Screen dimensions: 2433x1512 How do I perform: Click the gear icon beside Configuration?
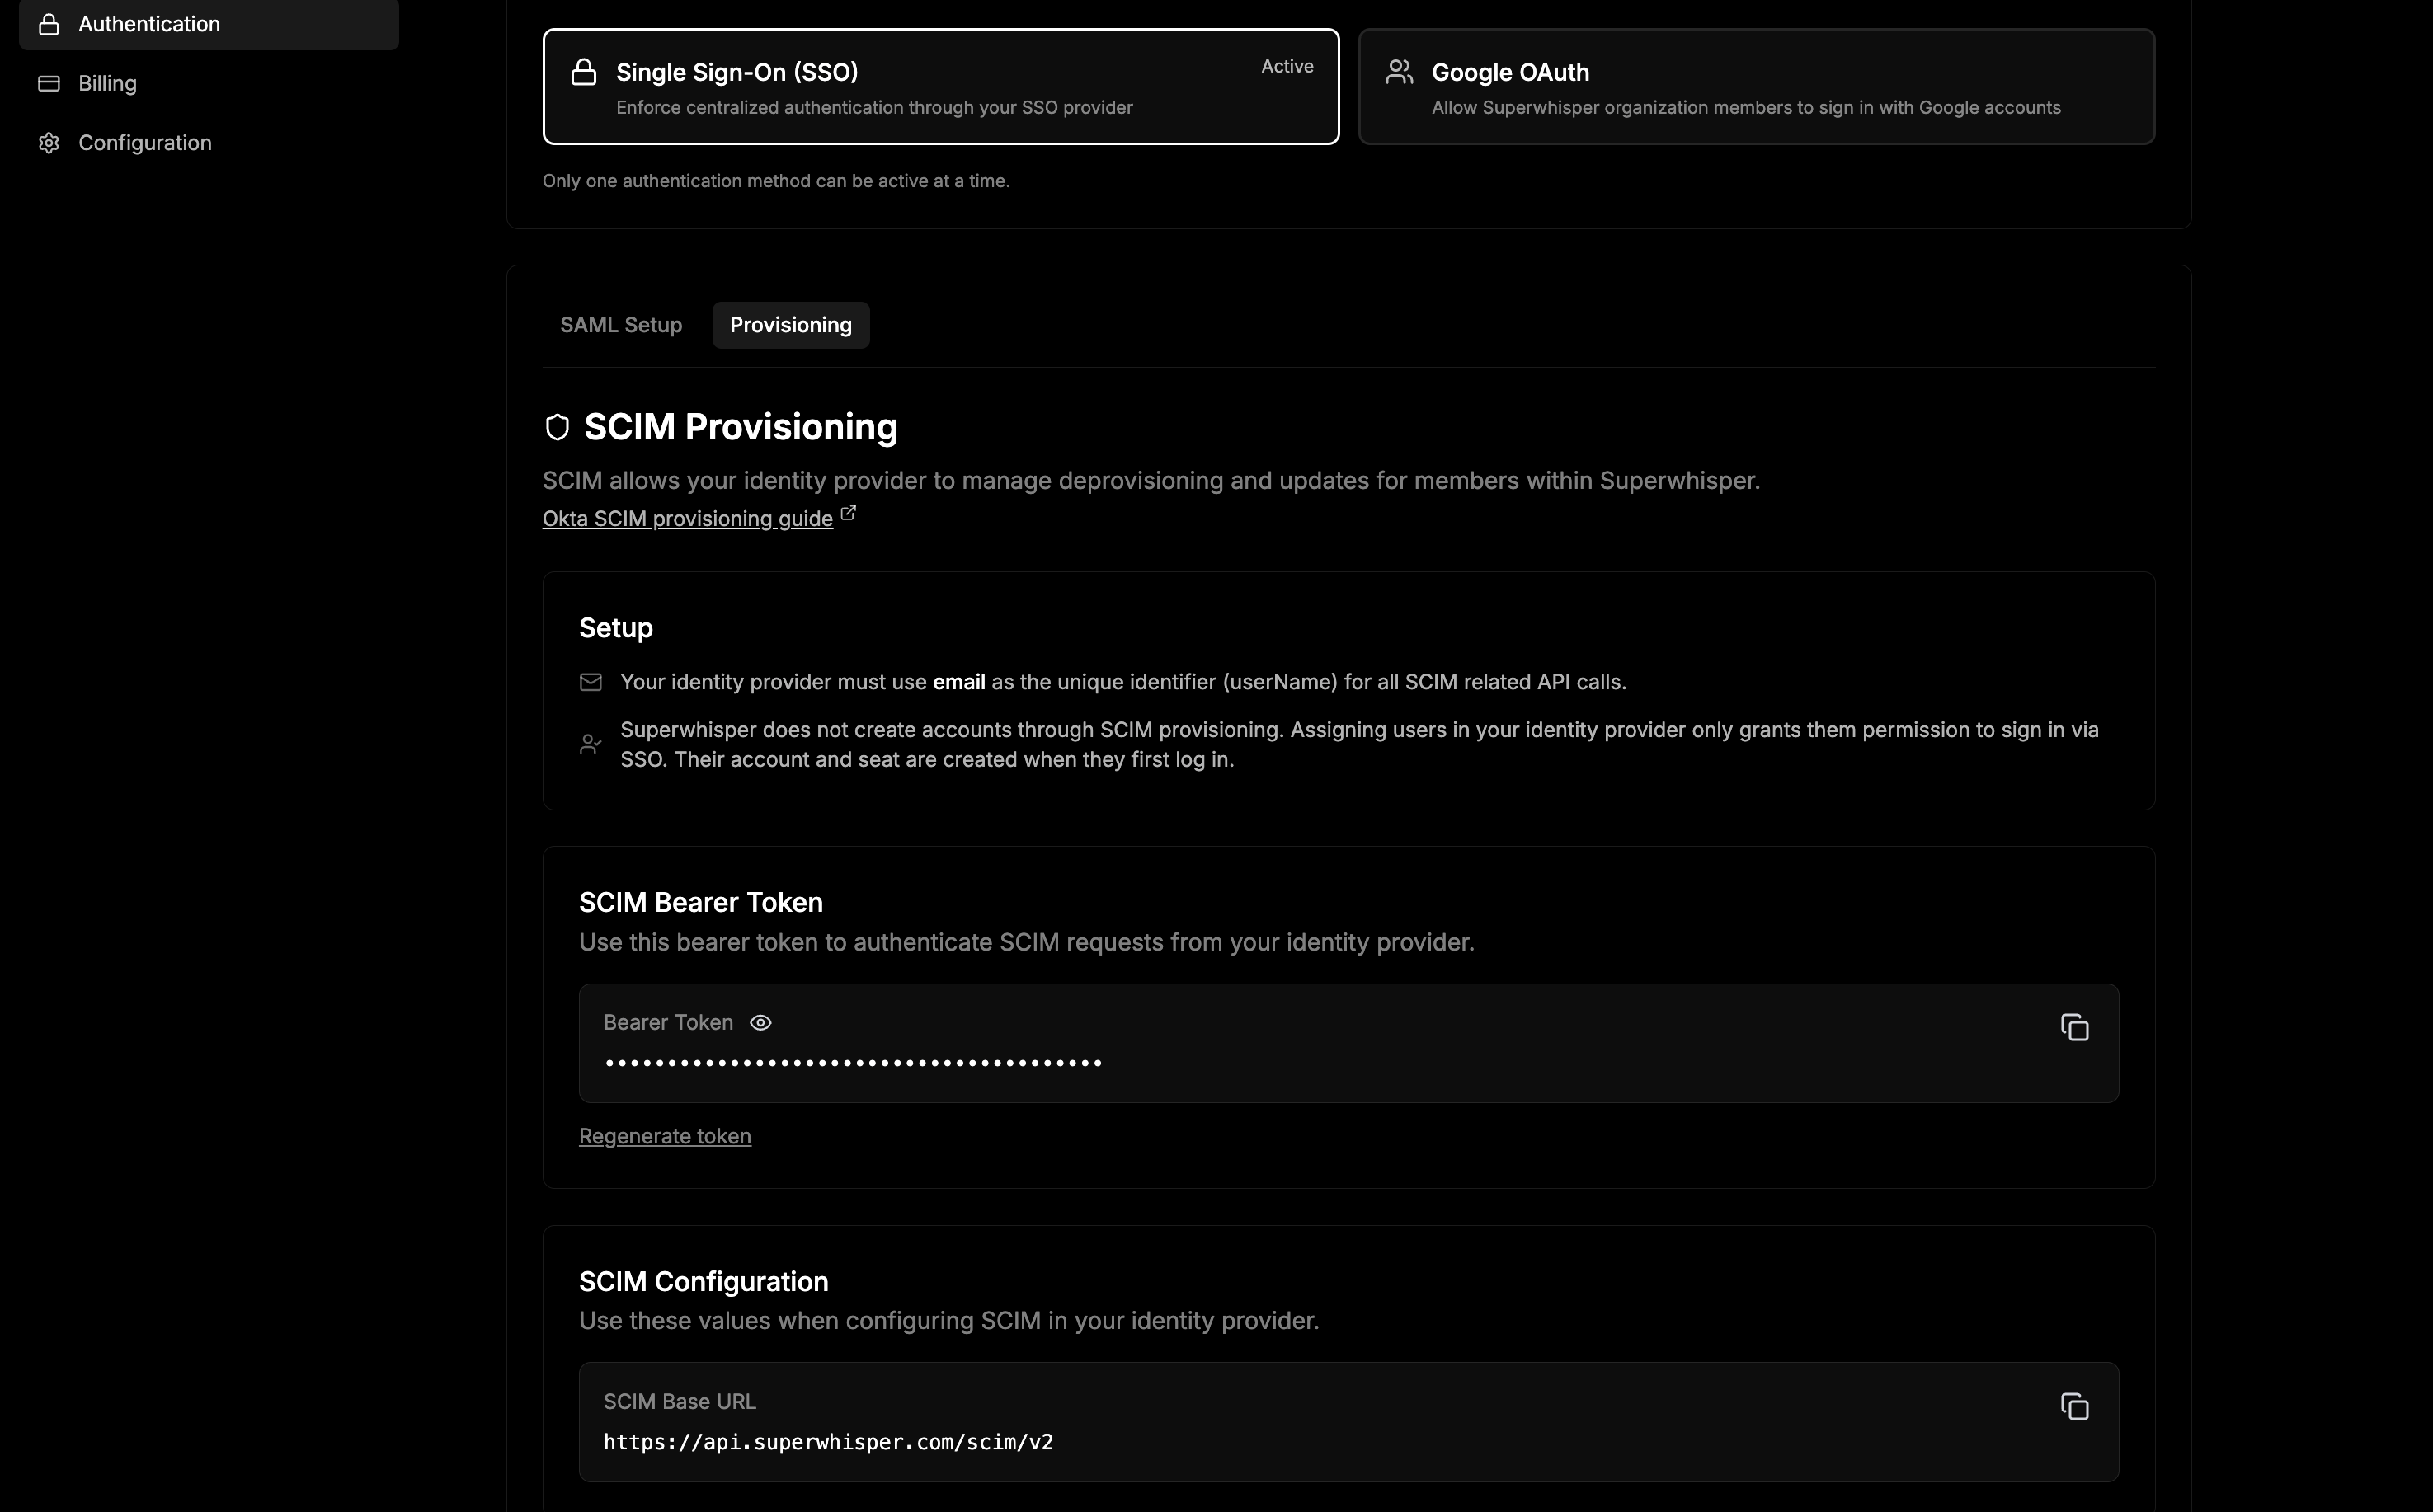click(x=49, y=142)
